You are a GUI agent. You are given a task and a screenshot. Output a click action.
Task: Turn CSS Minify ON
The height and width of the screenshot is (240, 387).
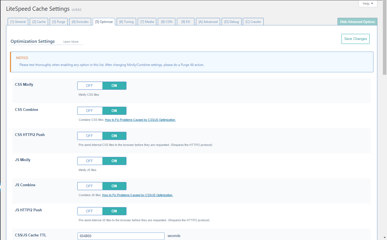(114, 86)
